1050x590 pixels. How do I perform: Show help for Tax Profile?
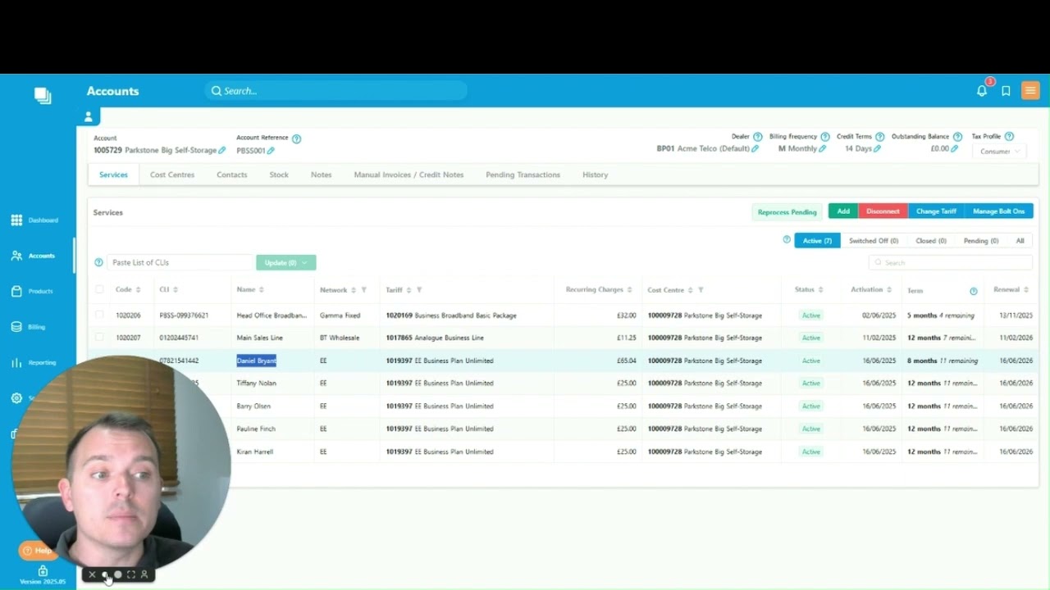[x=1009, y=137]
